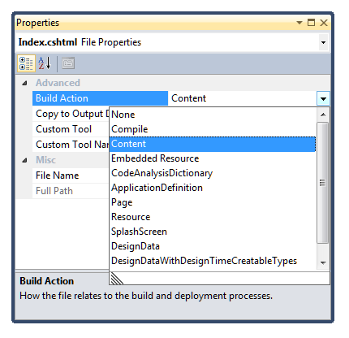Grab the dropdown list resize grip
Viewport: 349px width, 338px height.
coord(117,279)
